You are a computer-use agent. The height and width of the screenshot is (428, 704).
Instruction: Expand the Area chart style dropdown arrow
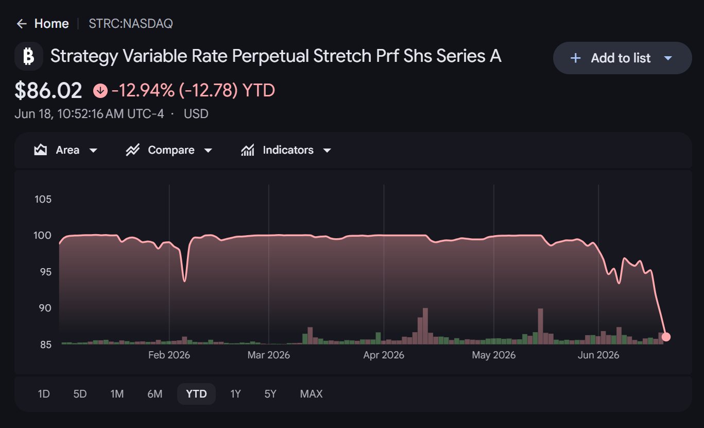(x=93, y=151)
